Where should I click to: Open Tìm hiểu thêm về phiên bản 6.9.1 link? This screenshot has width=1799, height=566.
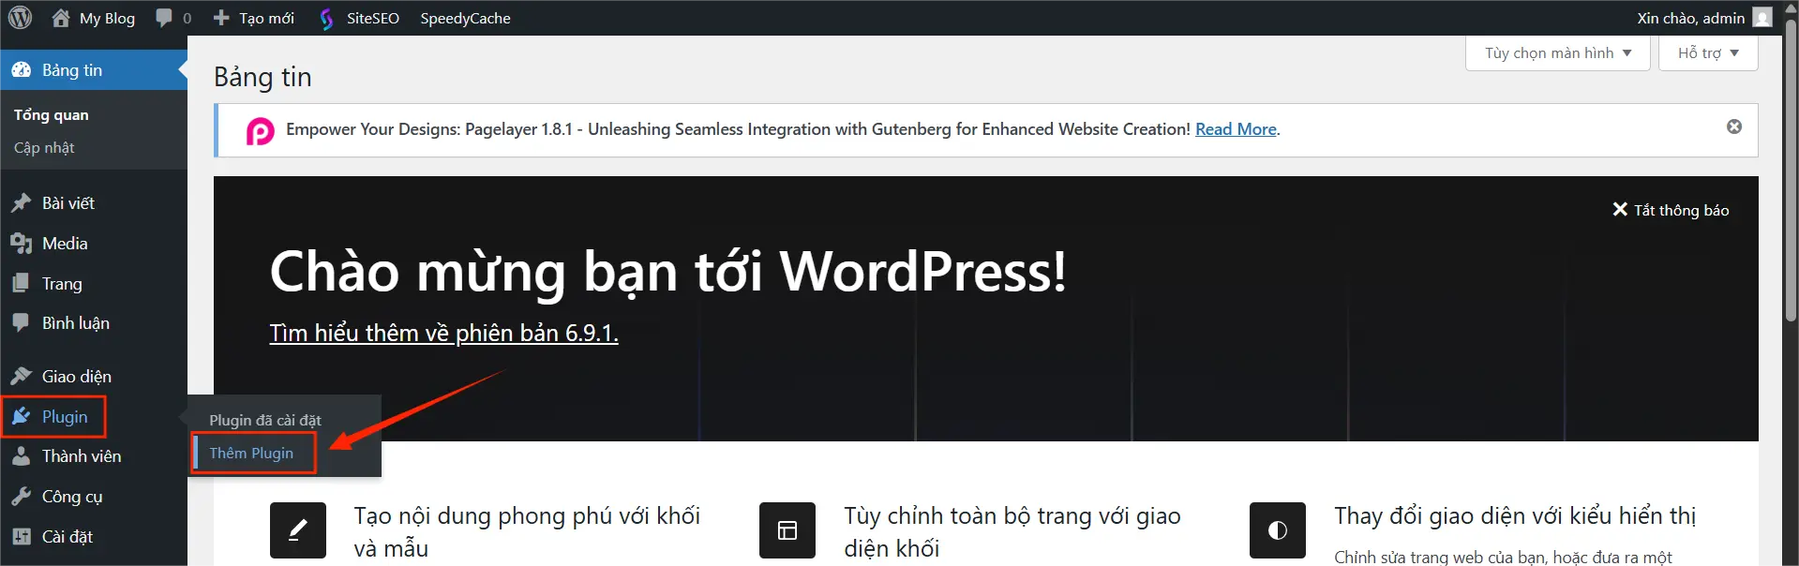pos(443,333)
